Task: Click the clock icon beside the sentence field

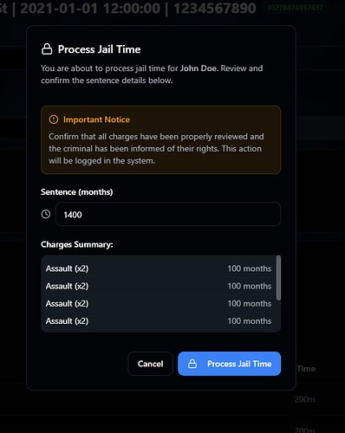Action: (46, 214)
